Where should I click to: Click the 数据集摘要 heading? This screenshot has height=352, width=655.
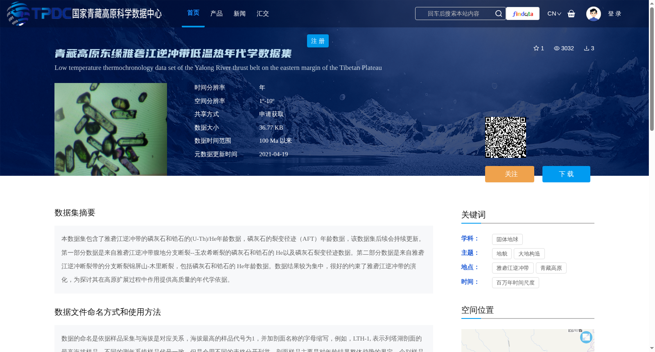pos(75,213)
